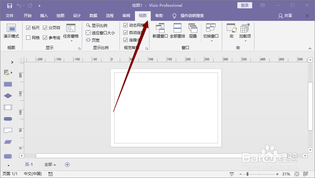Click the presentation mode icon in status bar
The height and width of the screenshot is (178, 315).
[232, 174]
